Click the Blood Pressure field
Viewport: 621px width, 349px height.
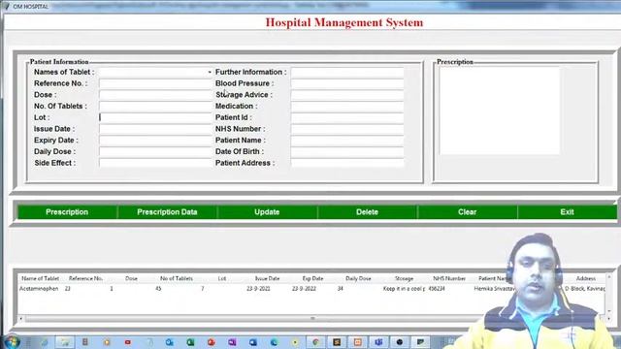click(347, 83)
